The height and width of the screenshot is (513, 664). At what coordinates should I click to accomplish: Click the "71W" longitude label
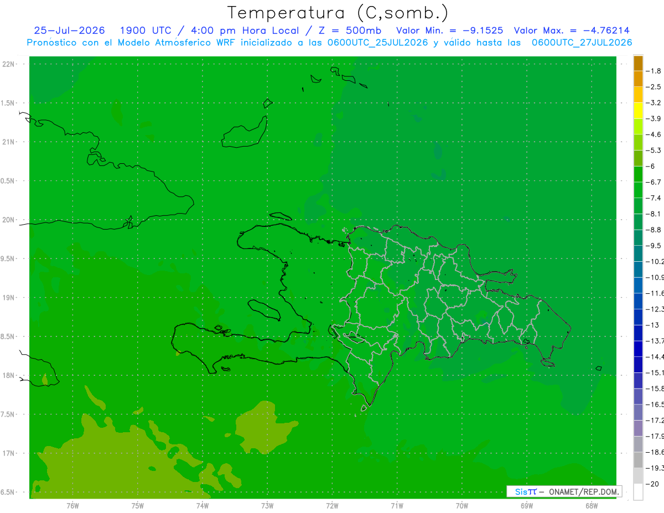tap(397, 506)
